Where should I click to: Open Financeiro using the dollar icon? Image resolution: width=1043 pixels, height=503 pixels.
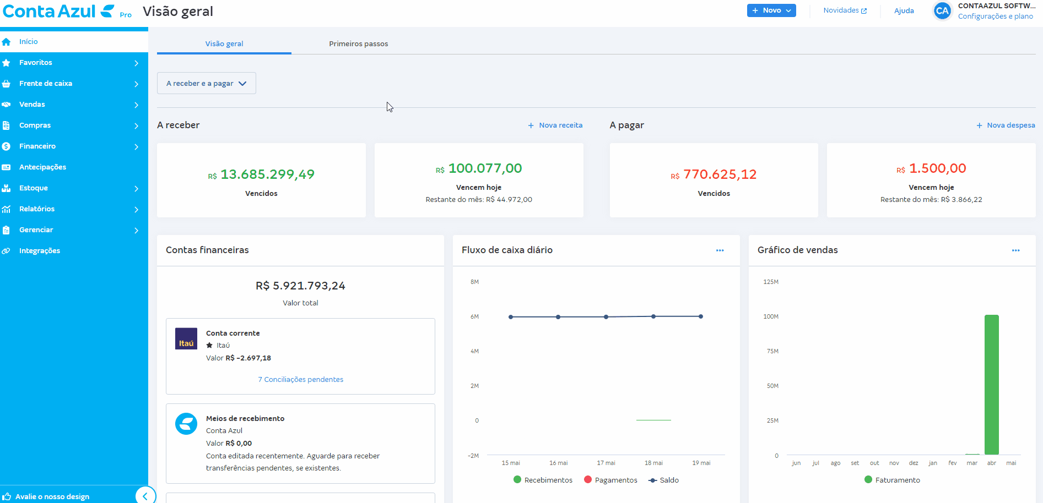(7, 146)
